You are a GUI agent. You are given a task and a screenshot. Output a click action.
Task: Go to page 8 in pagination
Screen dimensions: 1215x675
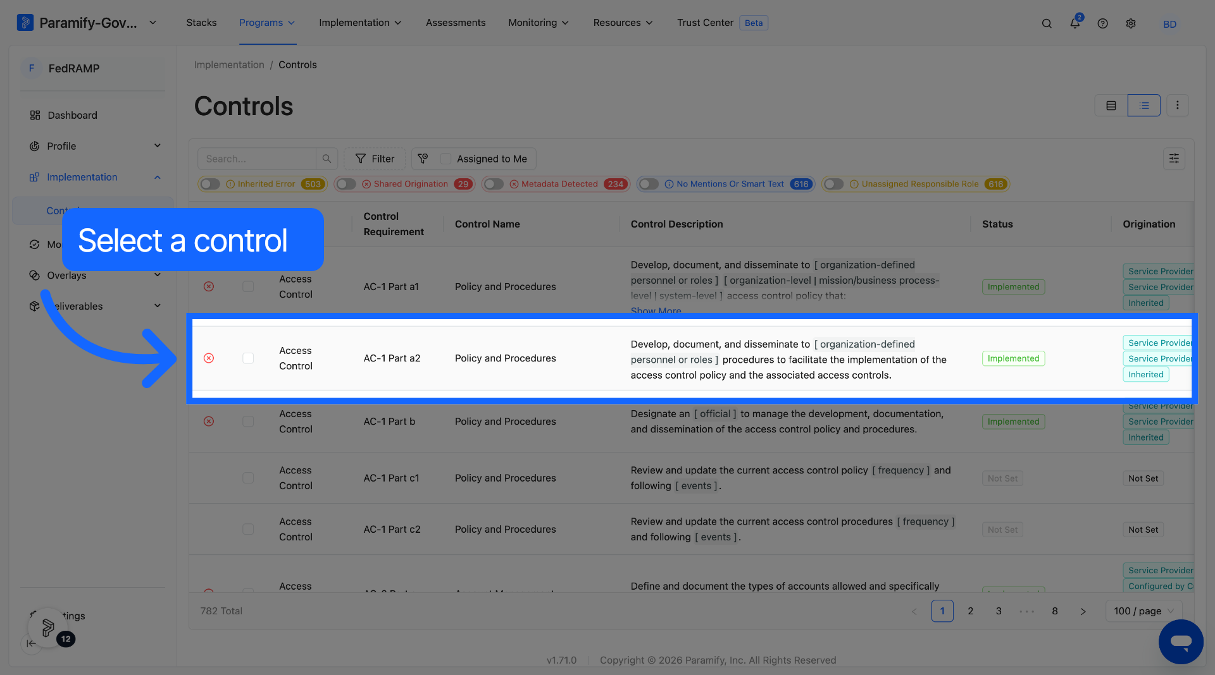tap(1055, 611)
